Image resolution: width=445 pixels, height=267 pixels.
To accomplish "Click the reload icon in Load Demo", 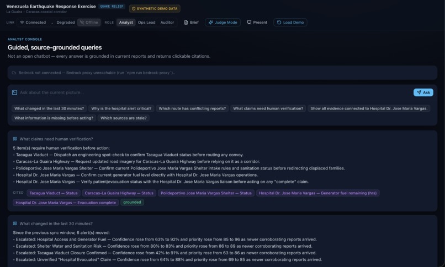I will (x=279, y=23).
